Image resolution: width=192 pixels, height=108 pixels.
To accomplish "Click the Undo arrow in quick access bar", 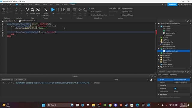I will tap(23, 4).
